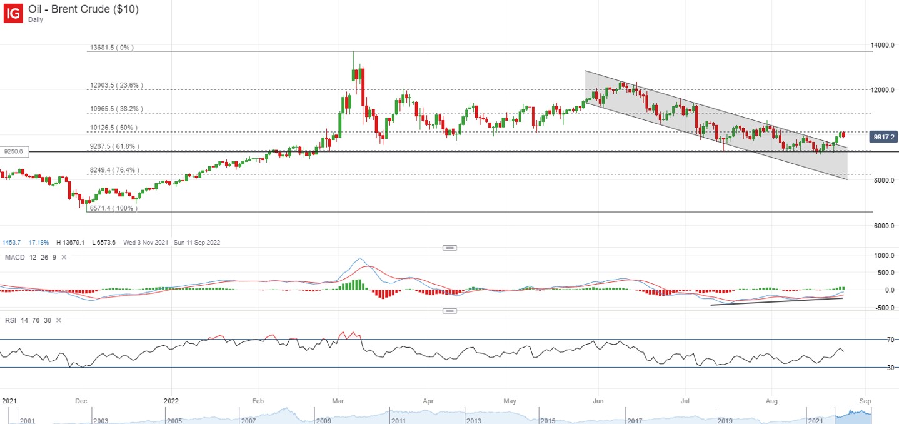Screen dimensions: 899x424
Task: Click the 6000.0 price axis value
Action: pyautogui.click(x=885, y=226)
